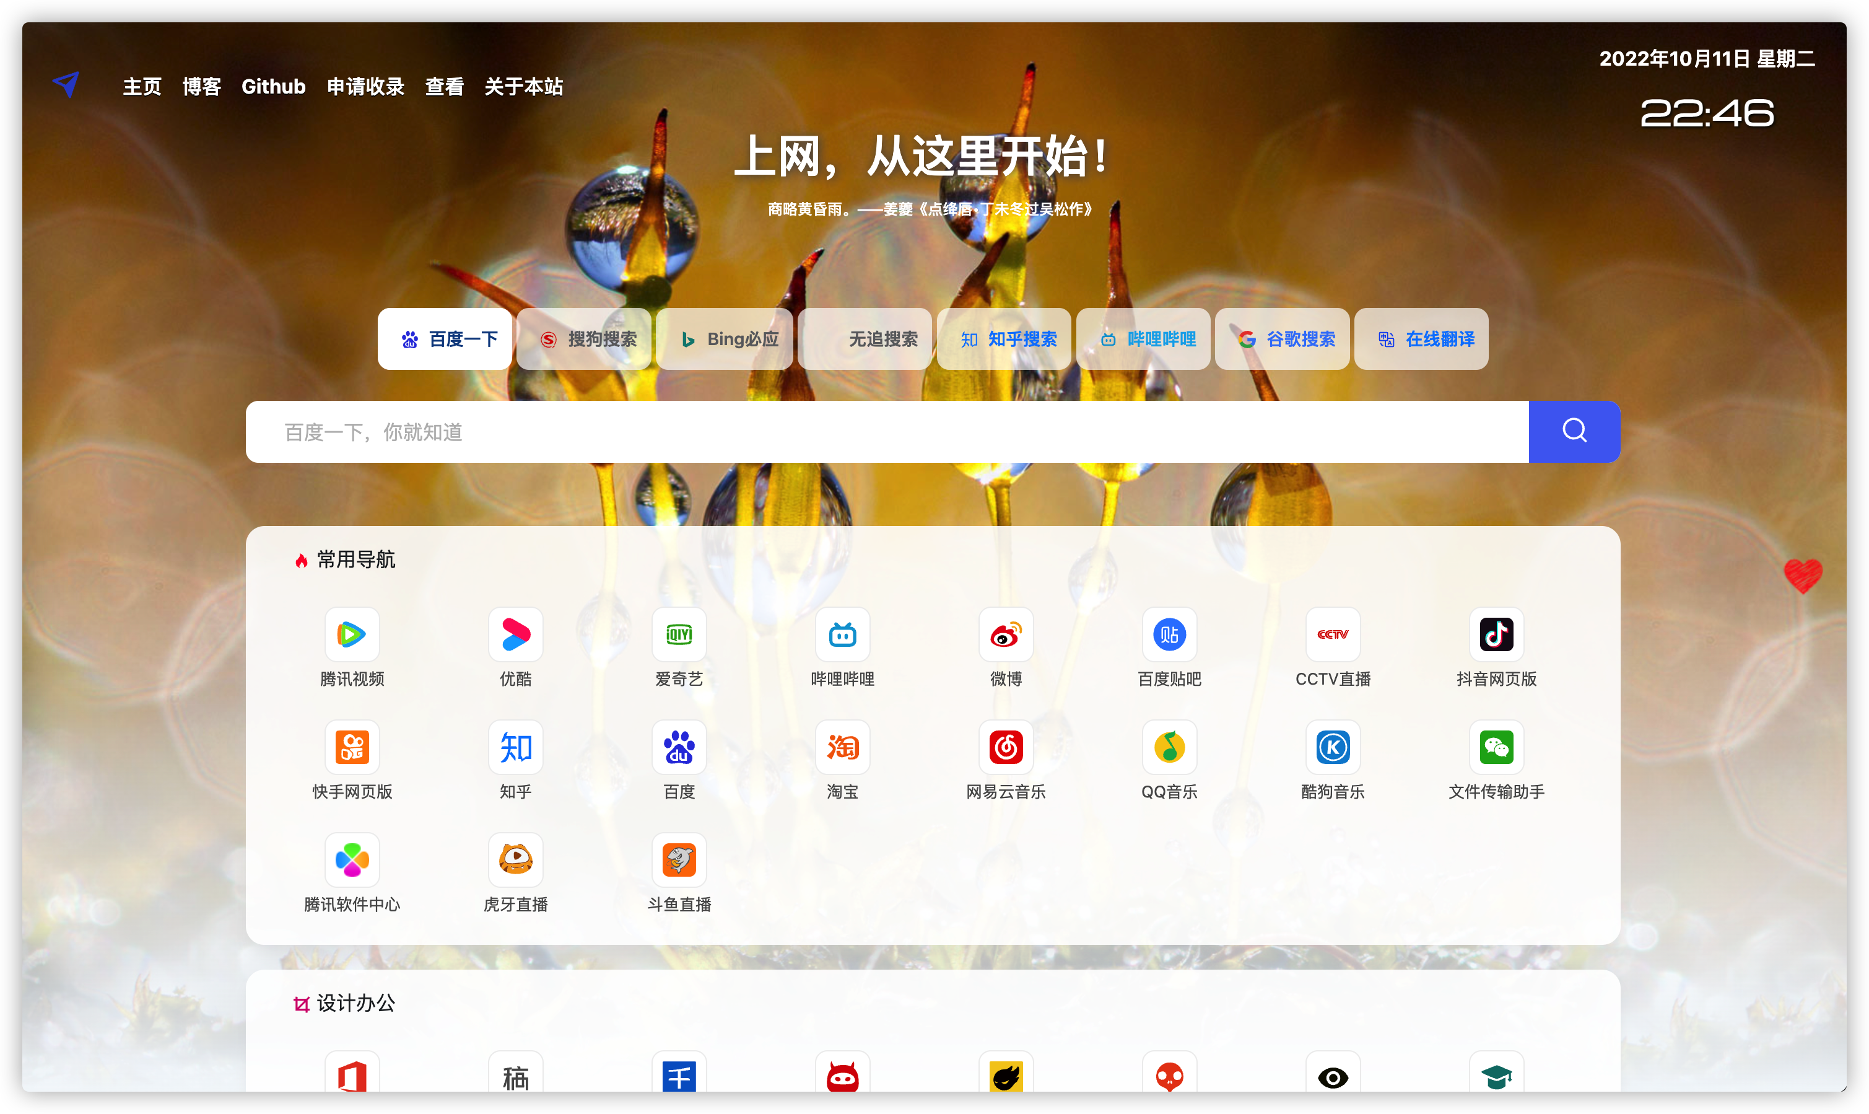
Task: Open the Tencent Video (腾讯视频) icon
Action: point(352,635)
